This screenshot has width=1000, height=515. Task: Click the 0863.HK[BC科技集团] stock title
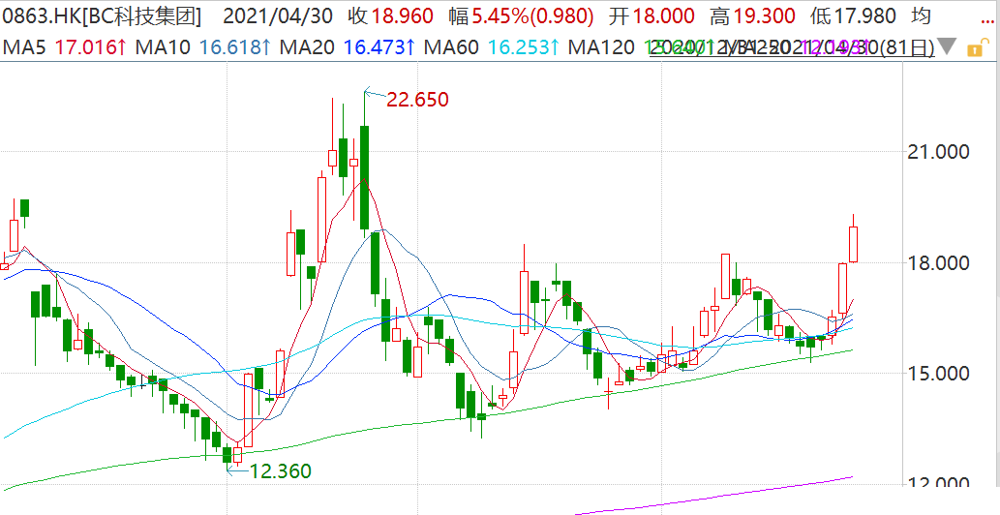104,16
